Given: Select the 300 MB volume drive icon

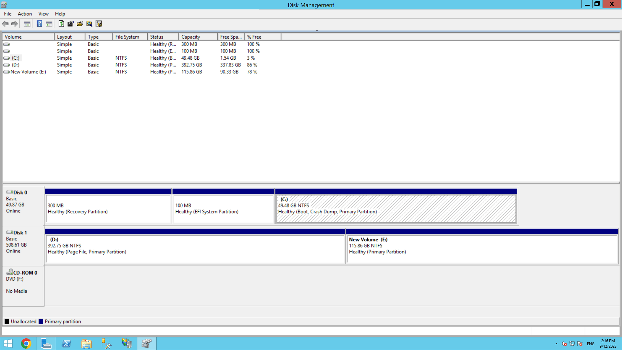Looking at the screenshot, I should tap(6, 44).
